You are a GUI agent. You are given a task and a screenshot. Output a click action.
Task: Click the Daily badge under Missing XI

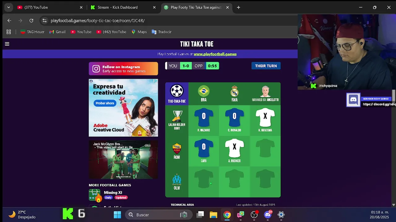(108, 198)
